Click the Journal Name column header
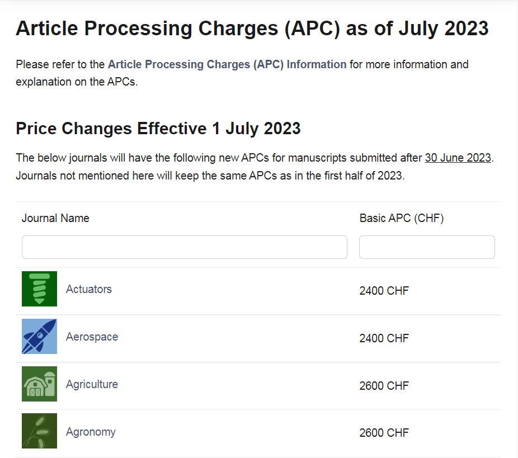The height and width of the screenshot is (458, 518). click(x=55, y=218)
